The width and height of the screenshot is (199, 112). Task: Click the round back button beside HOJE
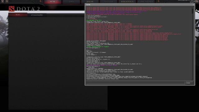coord(41,1)
